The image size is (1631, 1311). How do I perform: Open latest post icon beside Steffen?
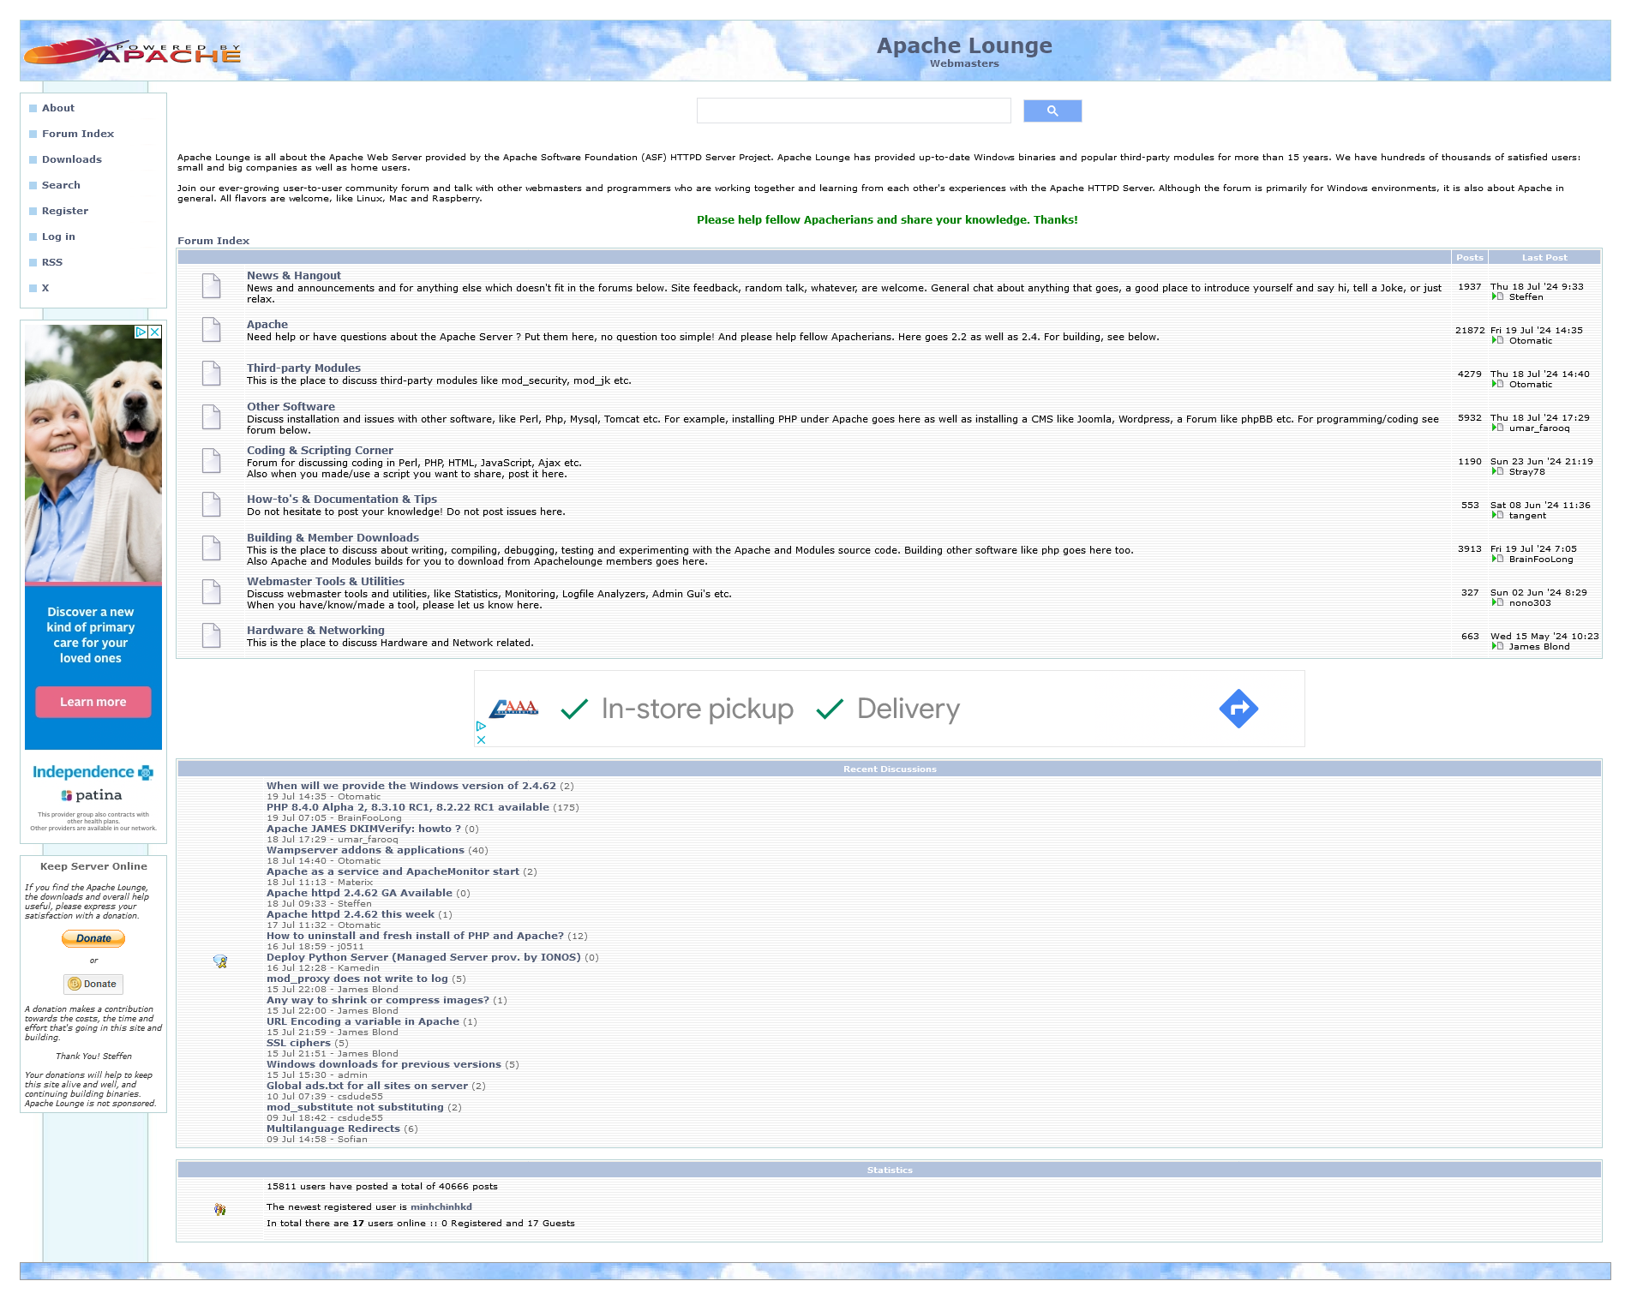[1497, 296]
